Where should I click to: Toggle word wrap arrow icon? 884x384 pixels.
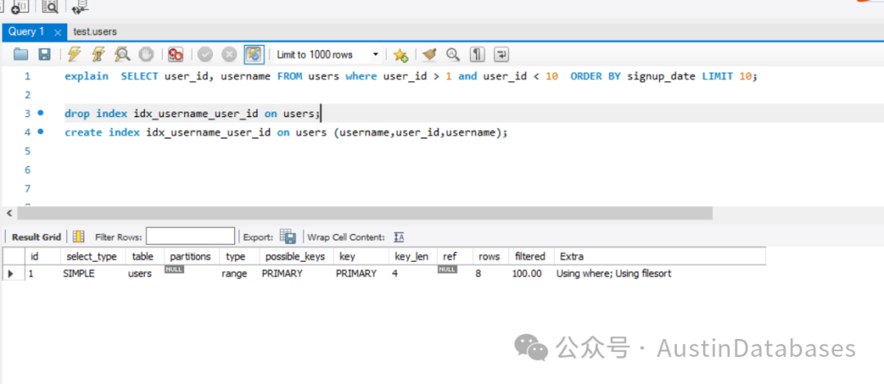[501, 54]
